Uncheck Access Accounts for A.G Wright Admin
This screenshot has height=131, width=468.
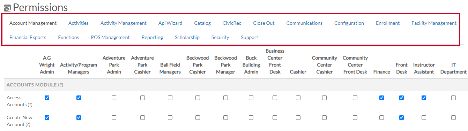47,98
